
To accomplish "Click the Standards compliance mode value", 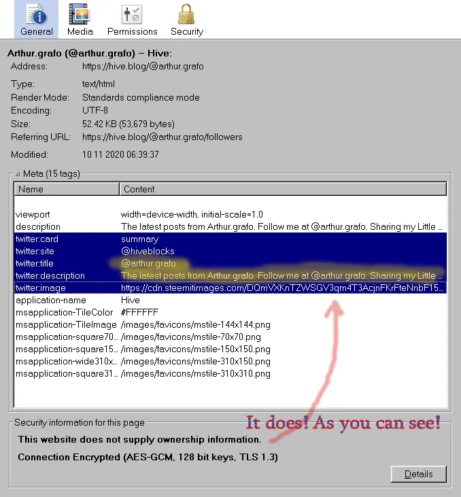I will point(141,97).
